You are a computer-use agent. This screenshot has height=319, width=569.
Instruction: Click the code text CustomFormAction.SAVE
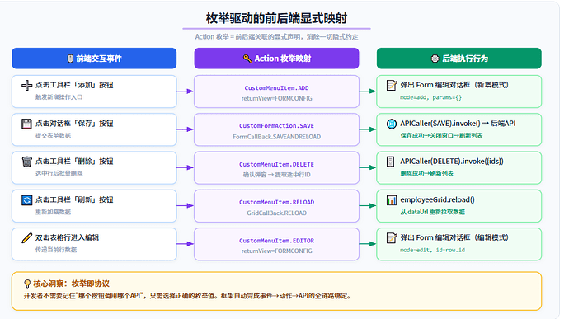click(x=276, y=126)
